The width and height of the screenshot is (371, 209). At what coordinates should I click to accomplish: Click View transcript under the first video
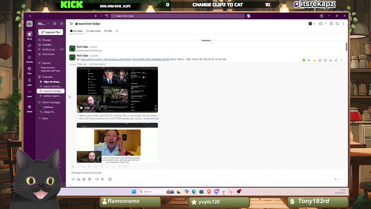(x=151, y=118)
